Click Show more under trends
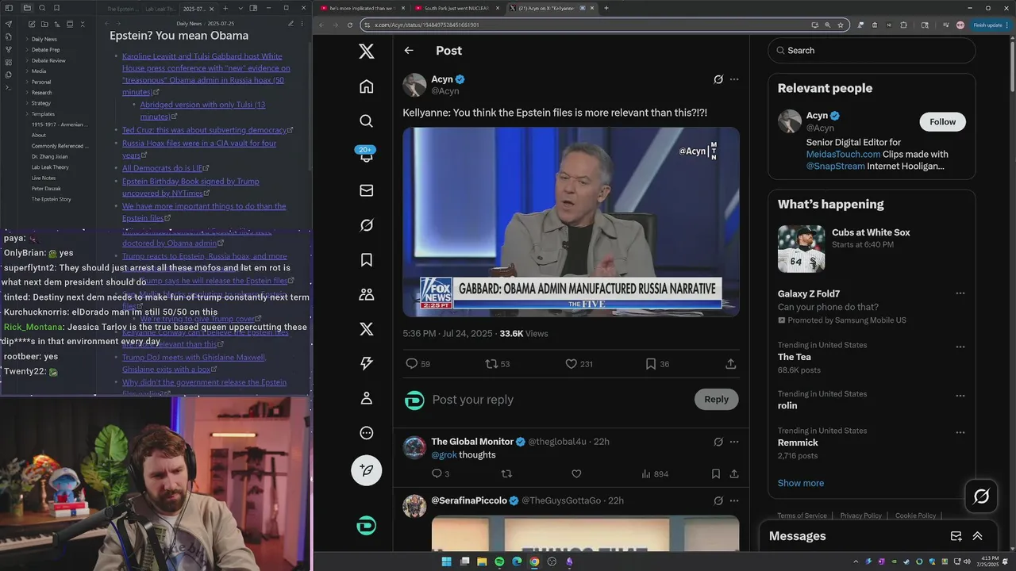The height and width of the screenshot is (571, 1016). tap(800, 483)
